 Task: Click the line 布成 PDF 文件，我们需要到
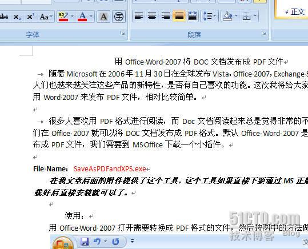[129, 145]
